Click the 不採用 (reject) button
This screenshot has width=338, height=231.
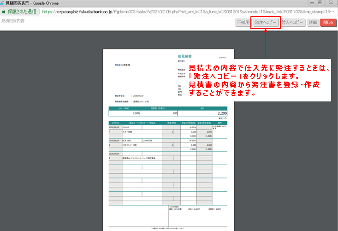(243, 22)
